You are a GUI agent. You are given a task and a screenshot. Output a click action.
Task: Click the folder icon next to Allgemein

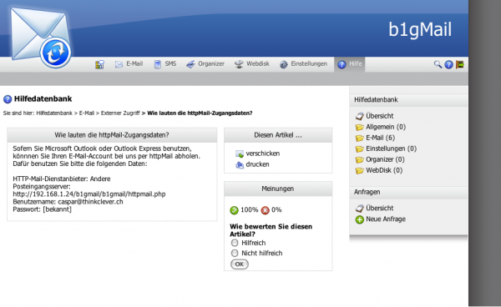pyautogui.click(x=359, y=128)
